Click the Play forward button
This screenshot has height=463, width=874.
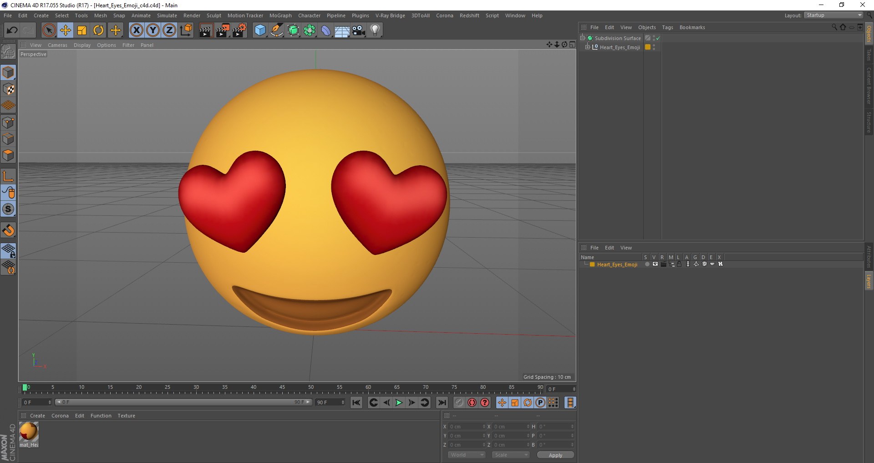click(x=399, y=402)
